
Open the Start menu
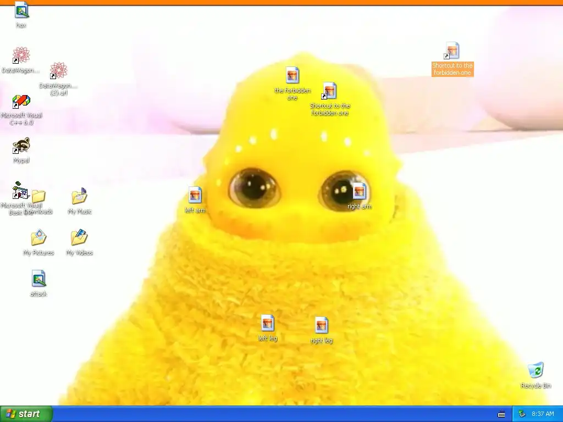tap(26, 414)
